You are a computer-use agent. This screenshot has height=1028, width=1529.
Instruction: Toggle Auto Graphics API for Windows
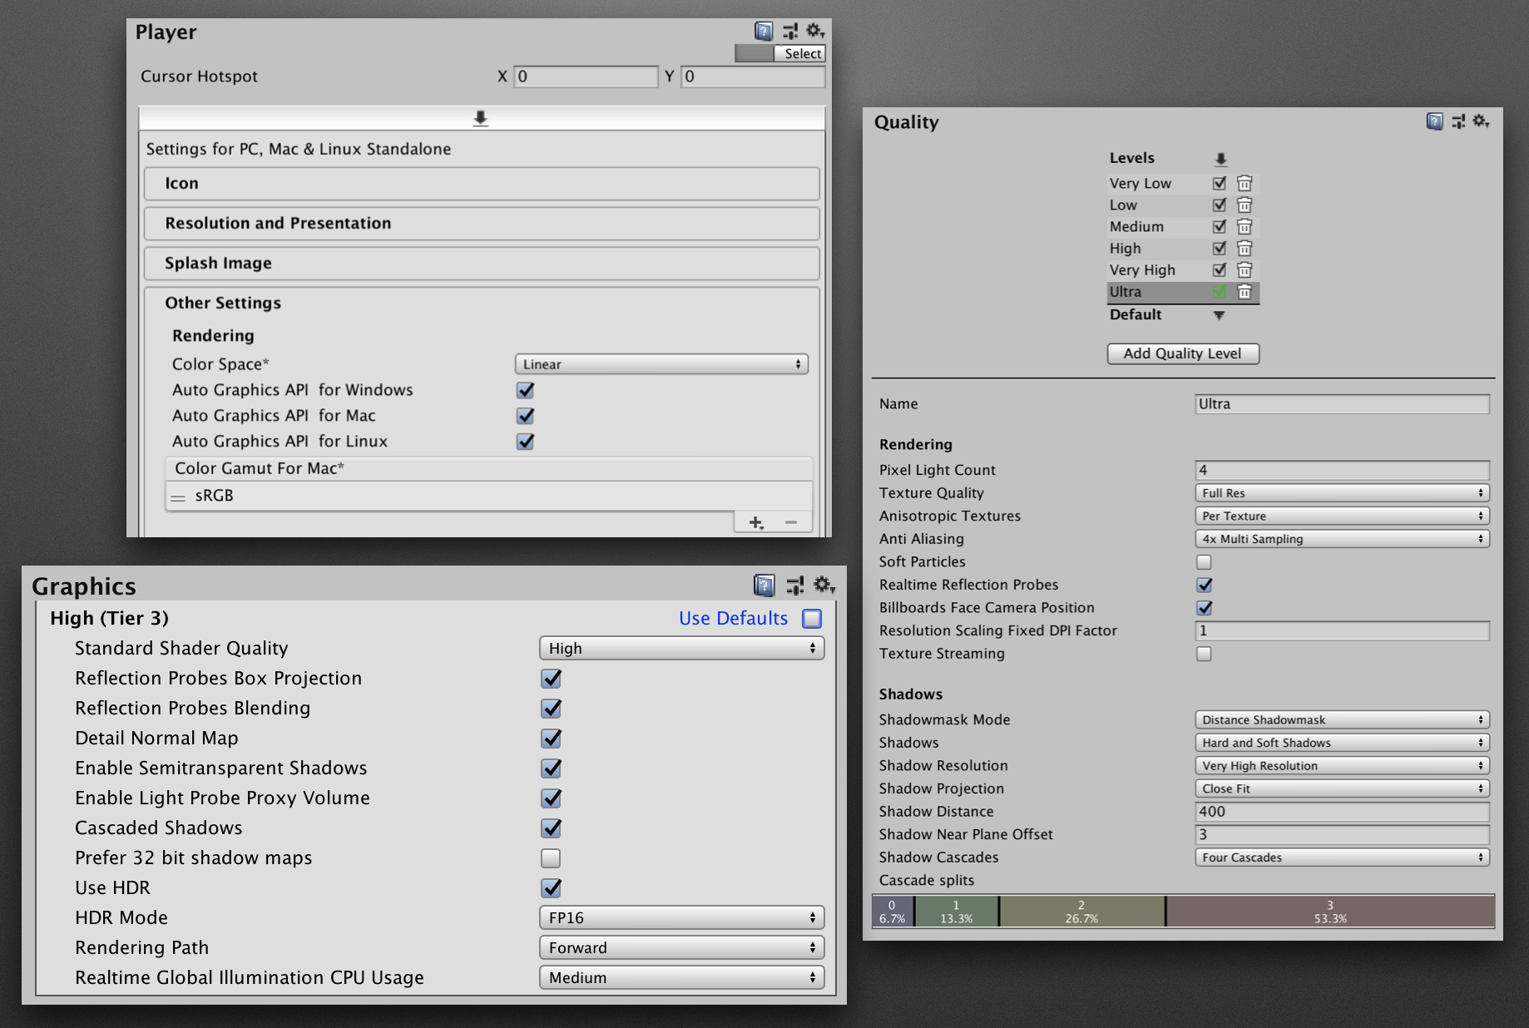tap(525, 390)
